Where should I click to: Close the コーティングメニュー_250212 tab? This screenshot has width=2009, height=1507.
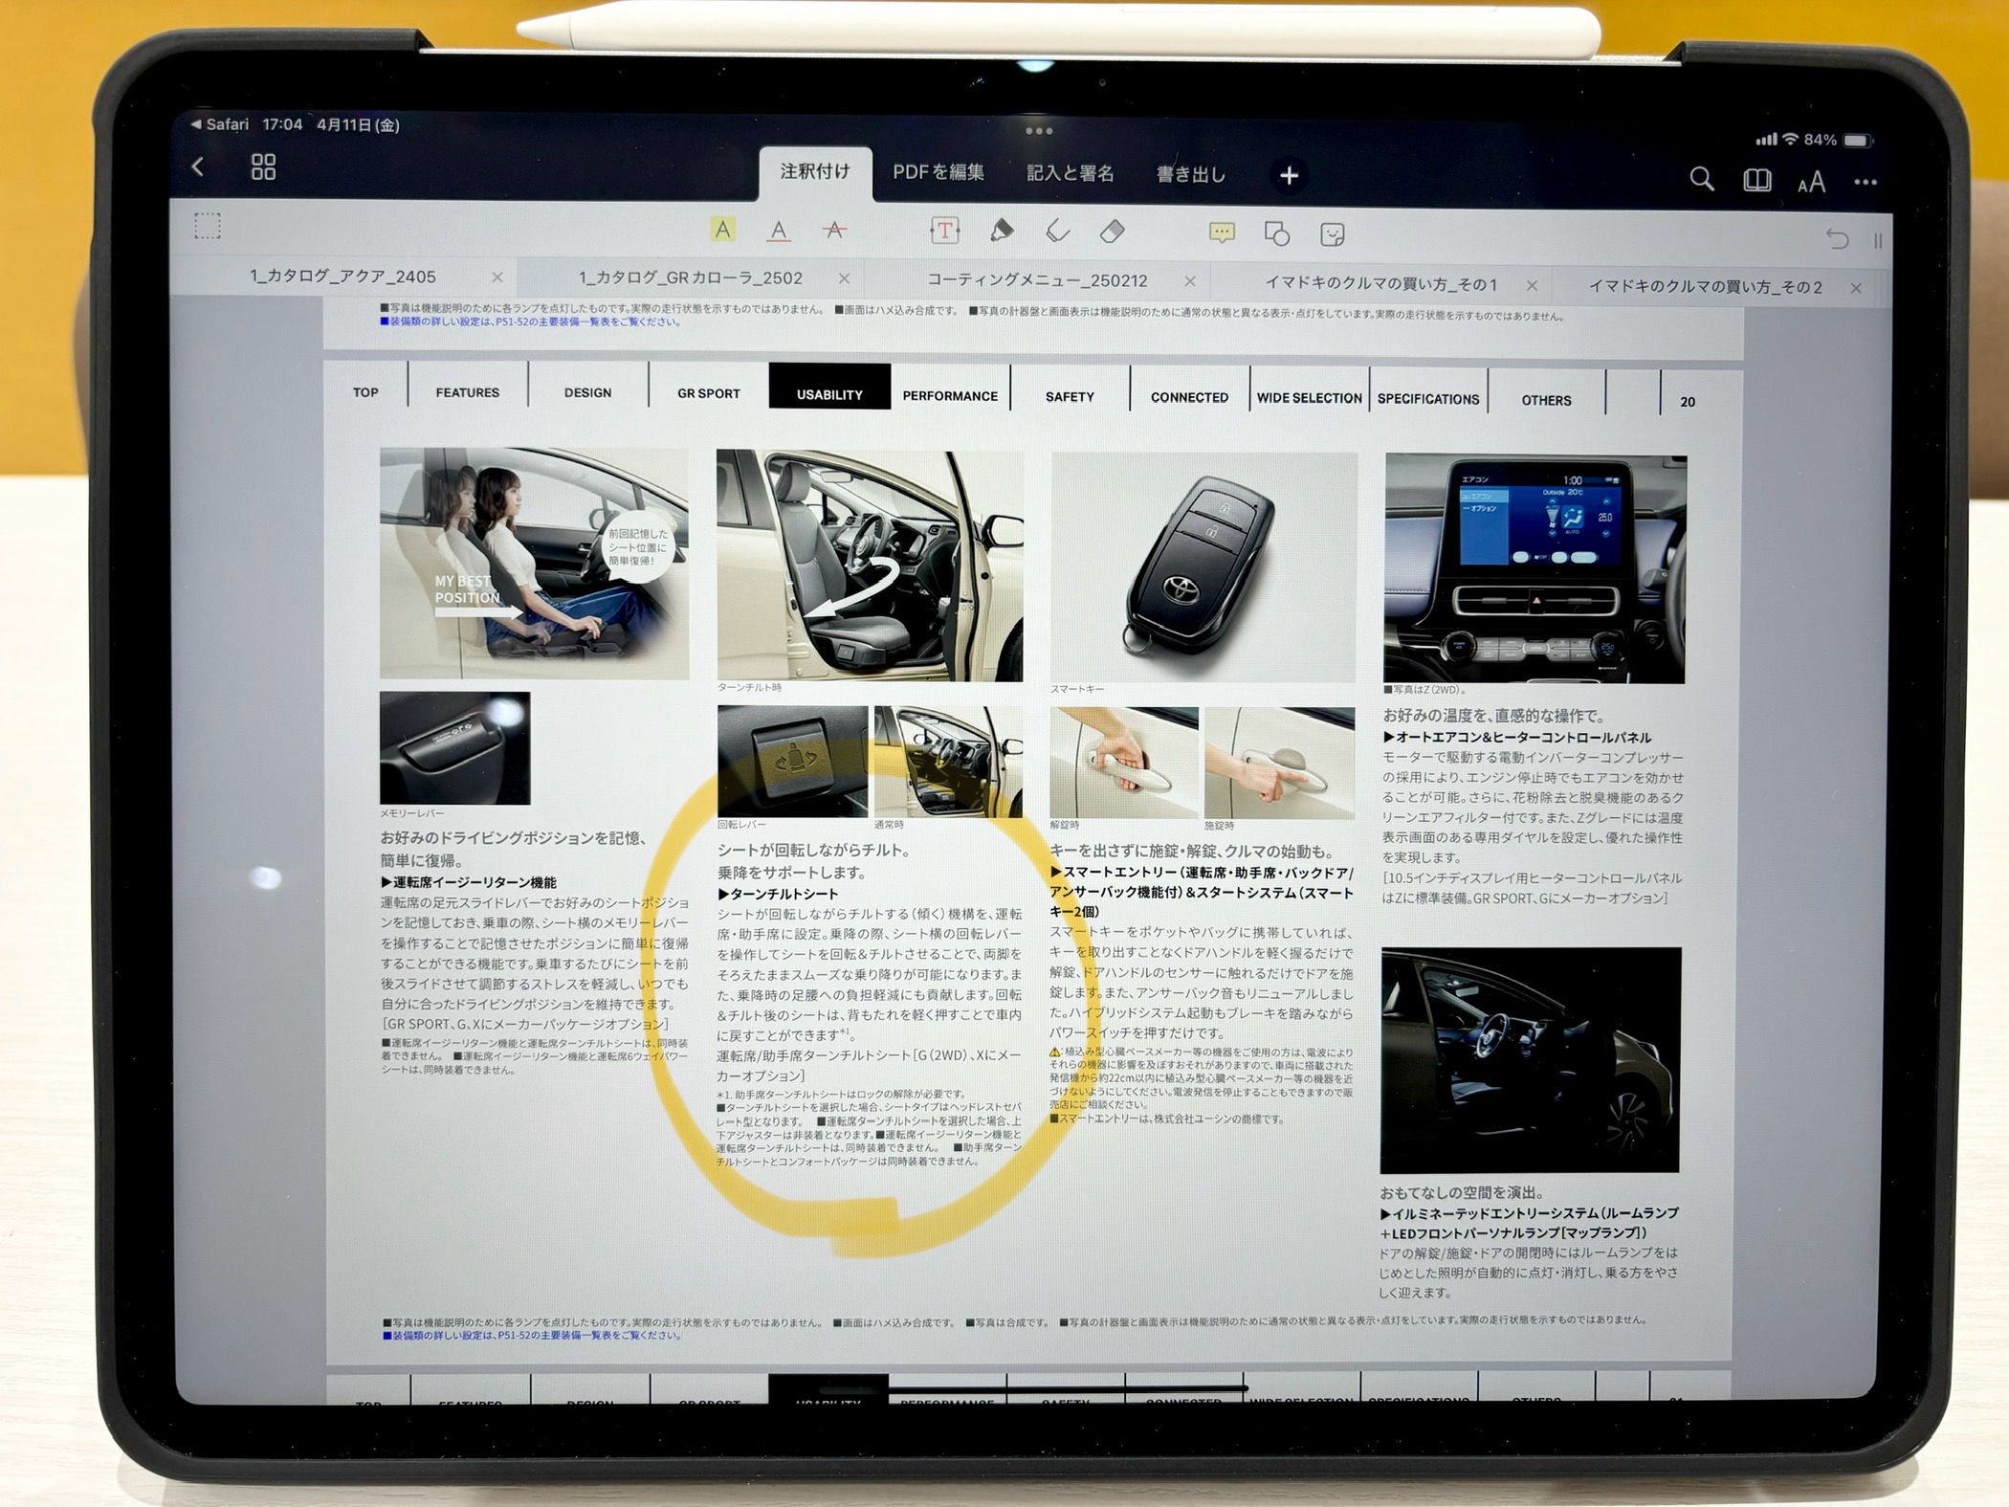(x=1189, y=281)
